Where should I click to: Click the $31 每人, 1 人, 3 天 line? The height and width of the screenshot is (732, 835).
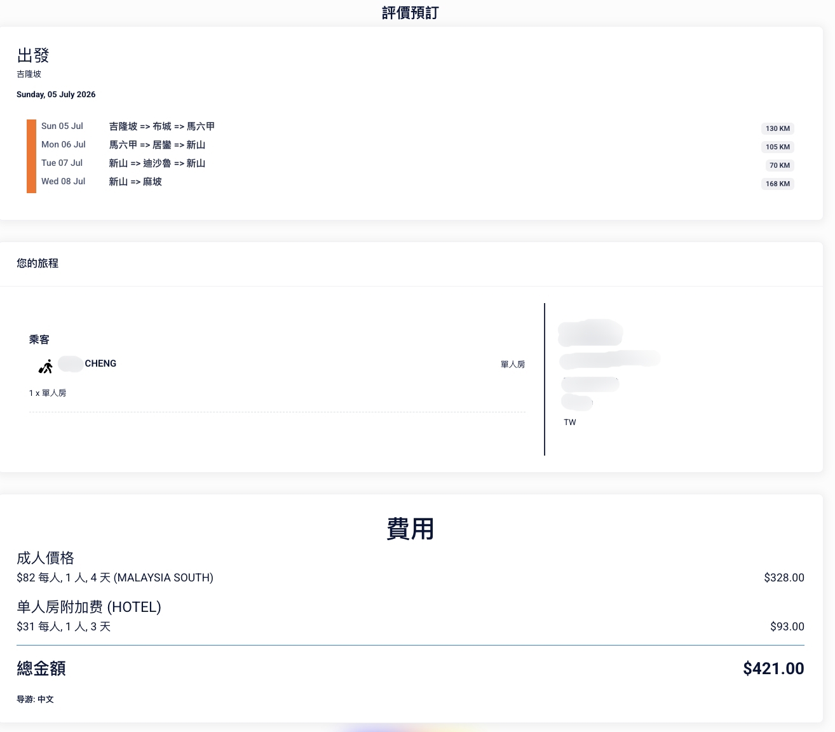(x=64, y=627)
